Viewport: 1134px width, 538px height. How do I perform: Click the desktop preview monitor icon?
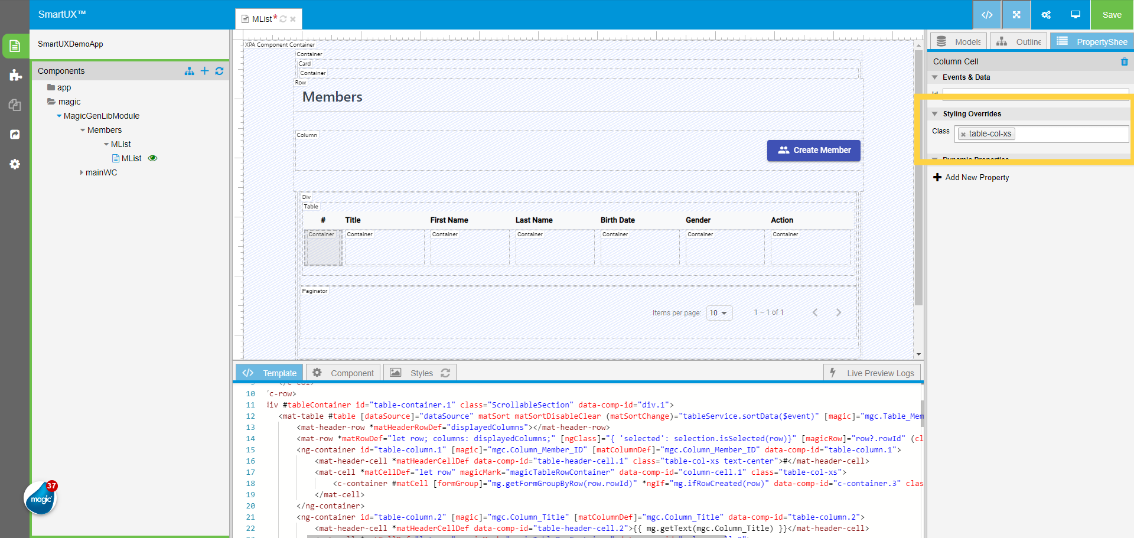click(x=1076, y=15)
